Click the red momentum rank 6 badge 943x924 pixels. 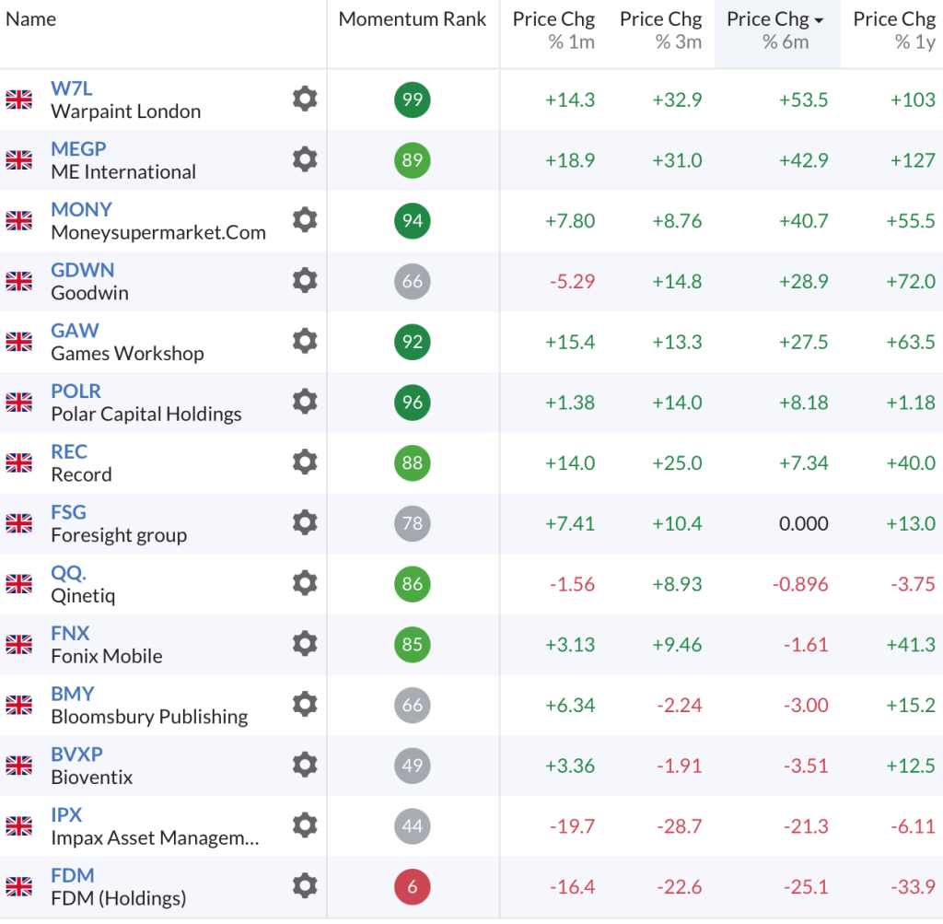coord(413,887)
